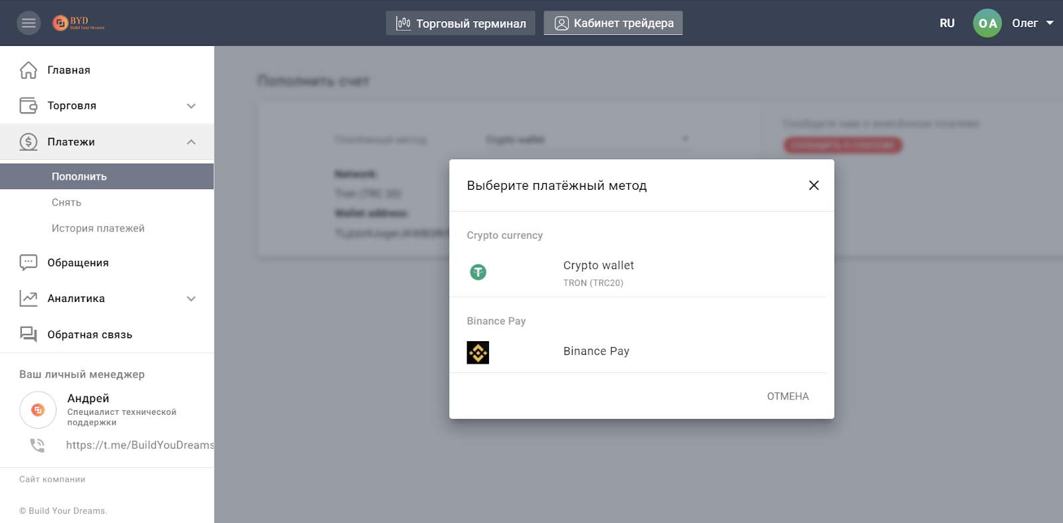Click the phone icon under manager
This screenshot has height=523, width=1063.
38,445
